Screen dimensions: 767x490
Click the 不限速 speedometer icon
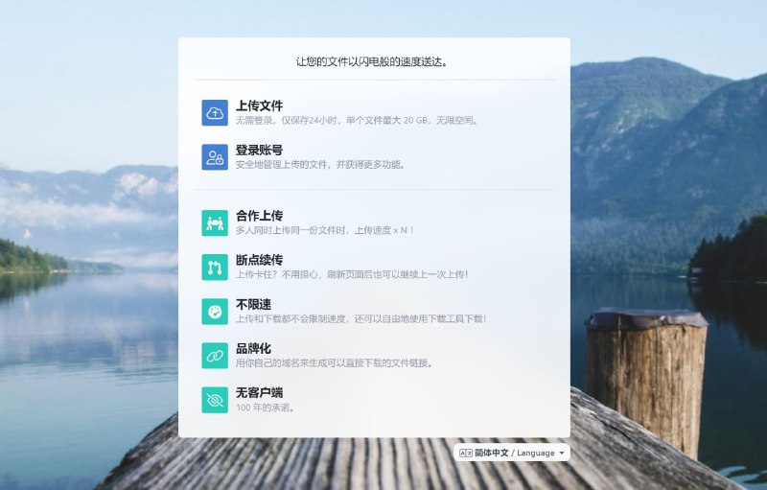[215, 312]
